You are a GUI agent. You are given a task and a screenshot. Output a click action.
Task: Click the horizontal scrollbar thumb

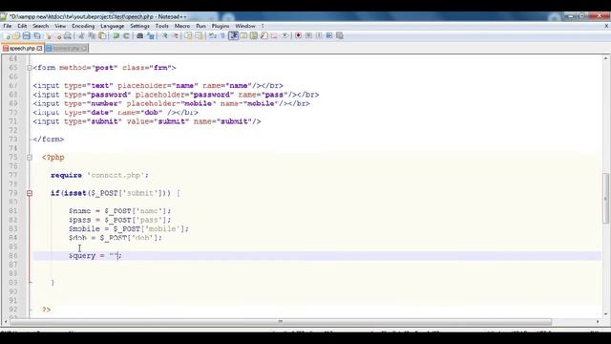tap(281, 322)
